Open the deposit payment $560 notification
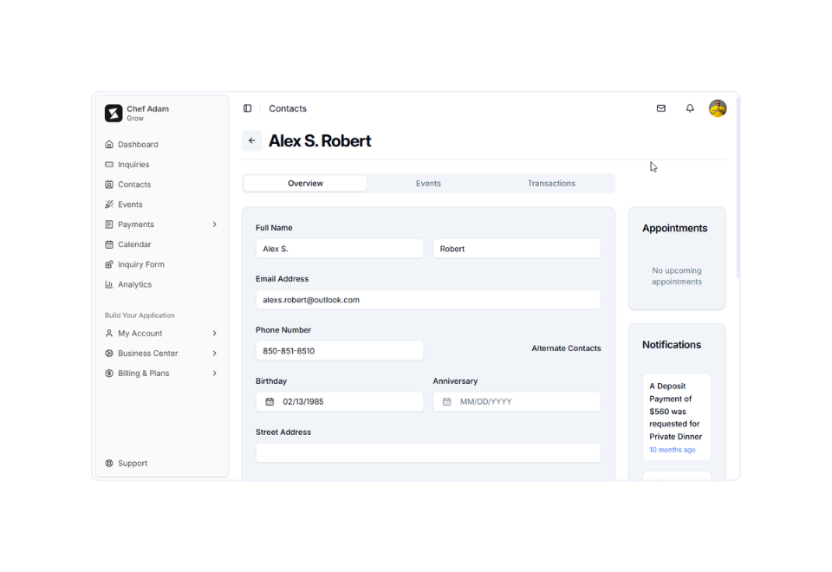 pyautogui.click(x=677, y=417)
